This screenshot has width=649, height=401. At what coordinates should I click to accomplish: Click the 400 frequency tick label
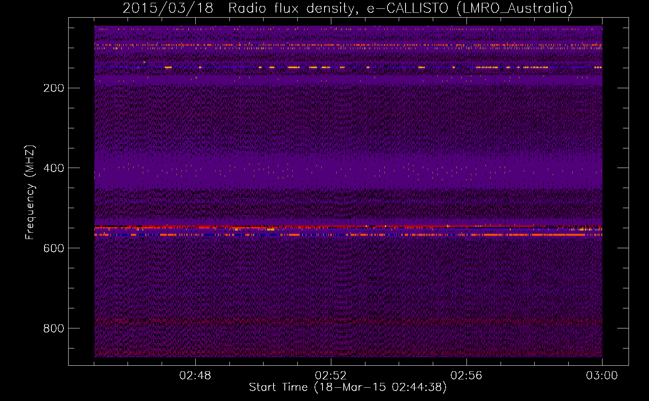coord(54,168)
